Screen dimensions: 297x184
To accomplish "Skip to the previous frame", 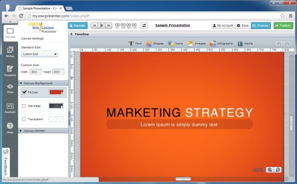I will pyautogui.click(x=94, y=26).
